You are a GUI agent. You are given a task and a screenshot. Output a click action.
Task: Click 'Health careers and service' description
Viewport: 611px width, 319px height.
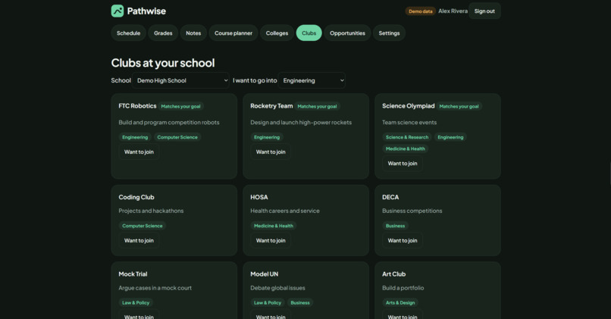pyautogui.click(x=285, y=211)
